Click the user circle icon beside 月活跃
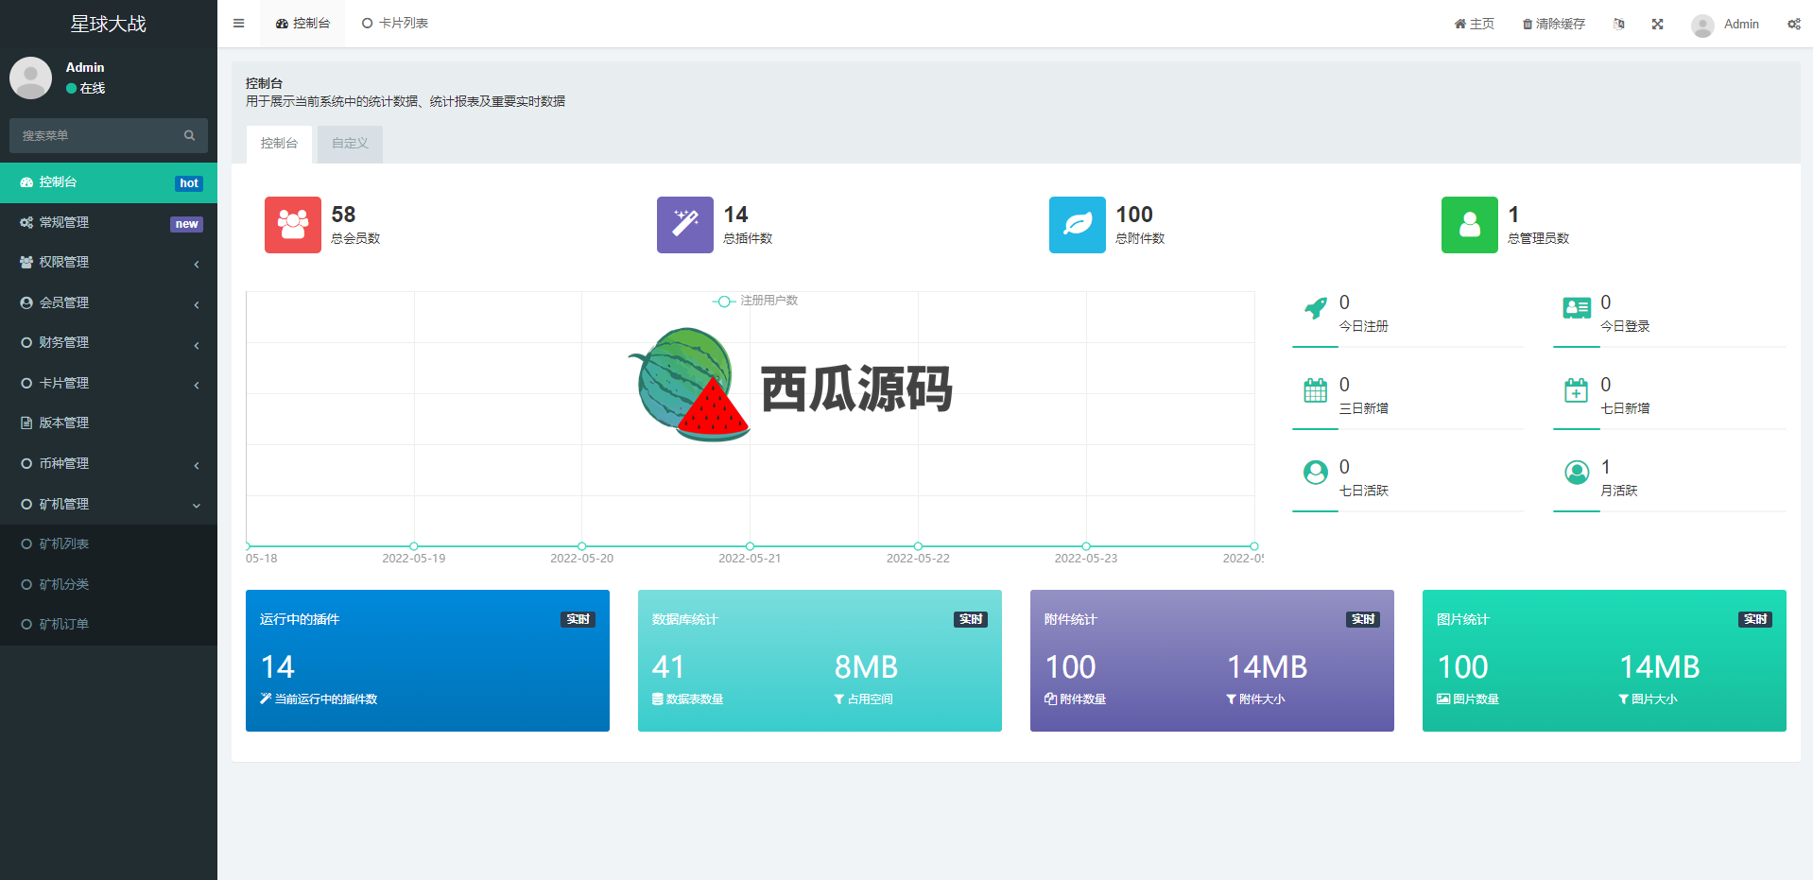 (x=1577, y=473)
